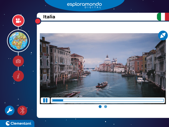Click the Clementoni logo
Screen dimensions: 169x127
19,123
